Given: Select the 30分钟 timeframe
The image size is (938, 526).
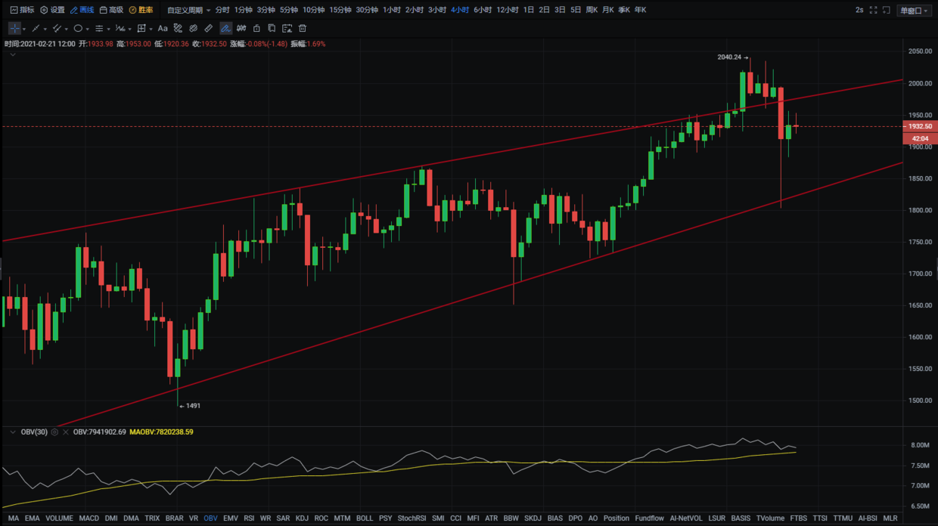Looking at the screenshot, I should click(367, 10).
